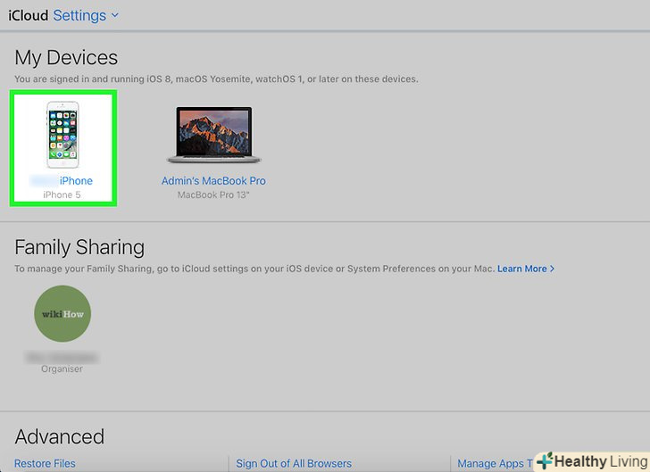Click Sign Out of All Browsers
Screen dimensions: 650x472
294,463
